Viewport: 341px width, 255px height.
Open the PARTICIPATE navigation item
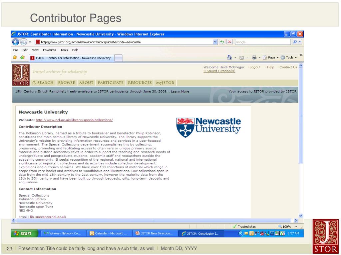(111, 83)
